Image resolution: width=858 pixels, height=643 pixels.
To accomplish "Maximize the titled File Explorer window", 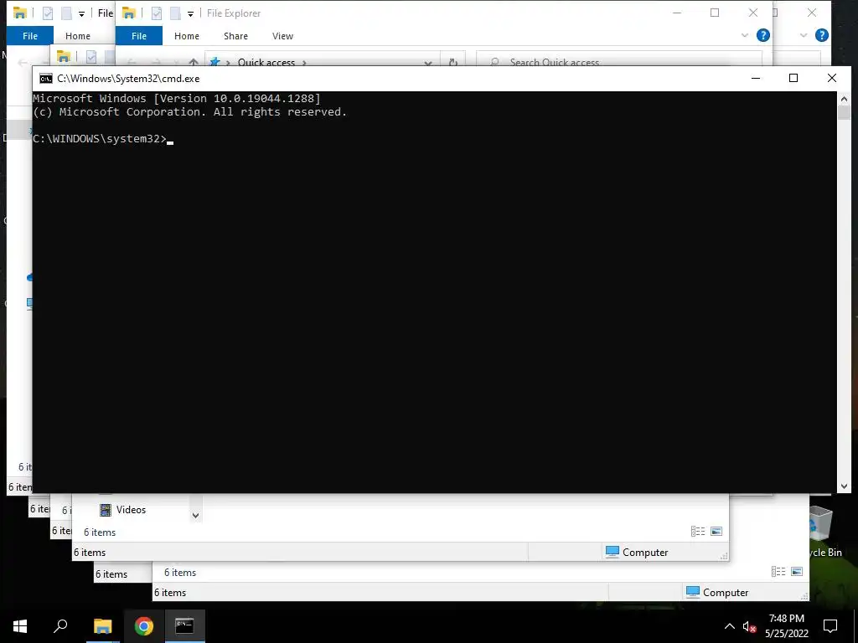I will [x=715, y=13].
